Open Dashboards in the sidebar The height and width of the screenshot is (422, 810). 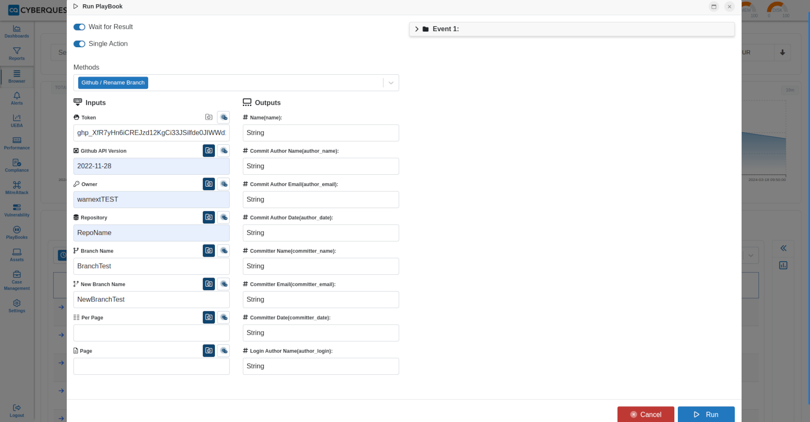tap(17, 31)
